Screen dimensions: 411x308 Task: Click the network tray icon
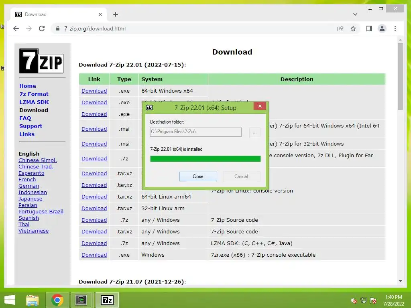coord(364,300)
